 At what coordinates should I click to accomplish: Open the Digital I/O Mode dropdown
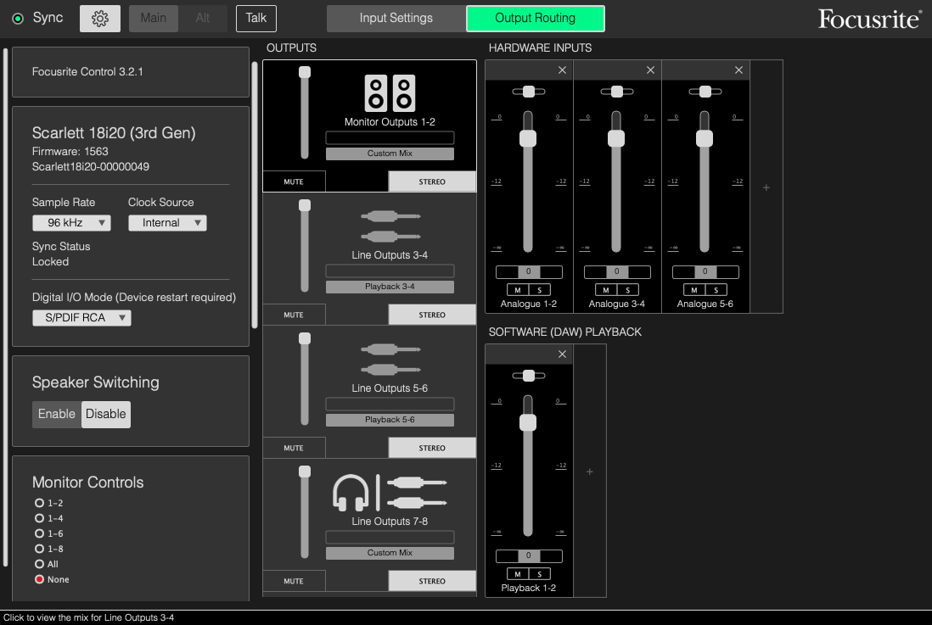[81, 318]
